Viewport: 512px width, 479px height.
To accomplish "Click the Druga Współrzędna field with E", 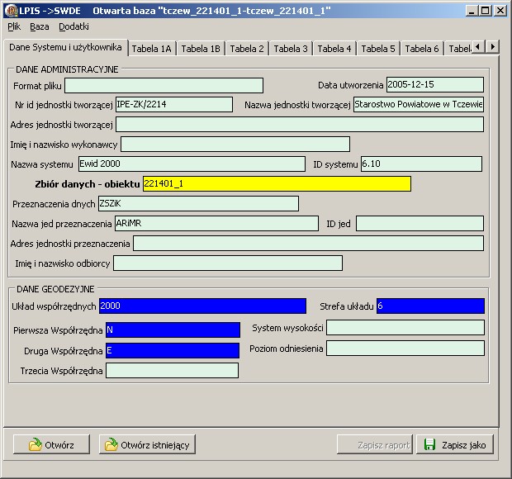I will (173, 351).
